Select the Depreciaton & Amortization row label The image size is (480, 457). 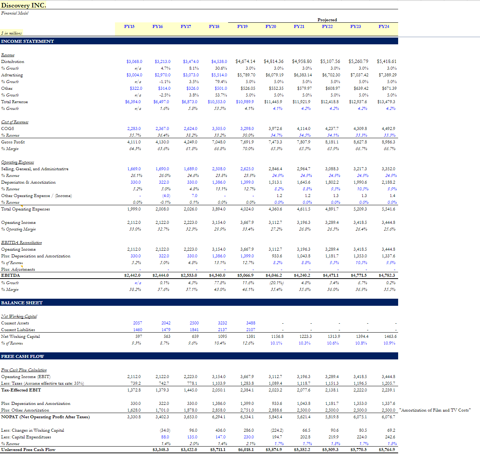point(28,182)
